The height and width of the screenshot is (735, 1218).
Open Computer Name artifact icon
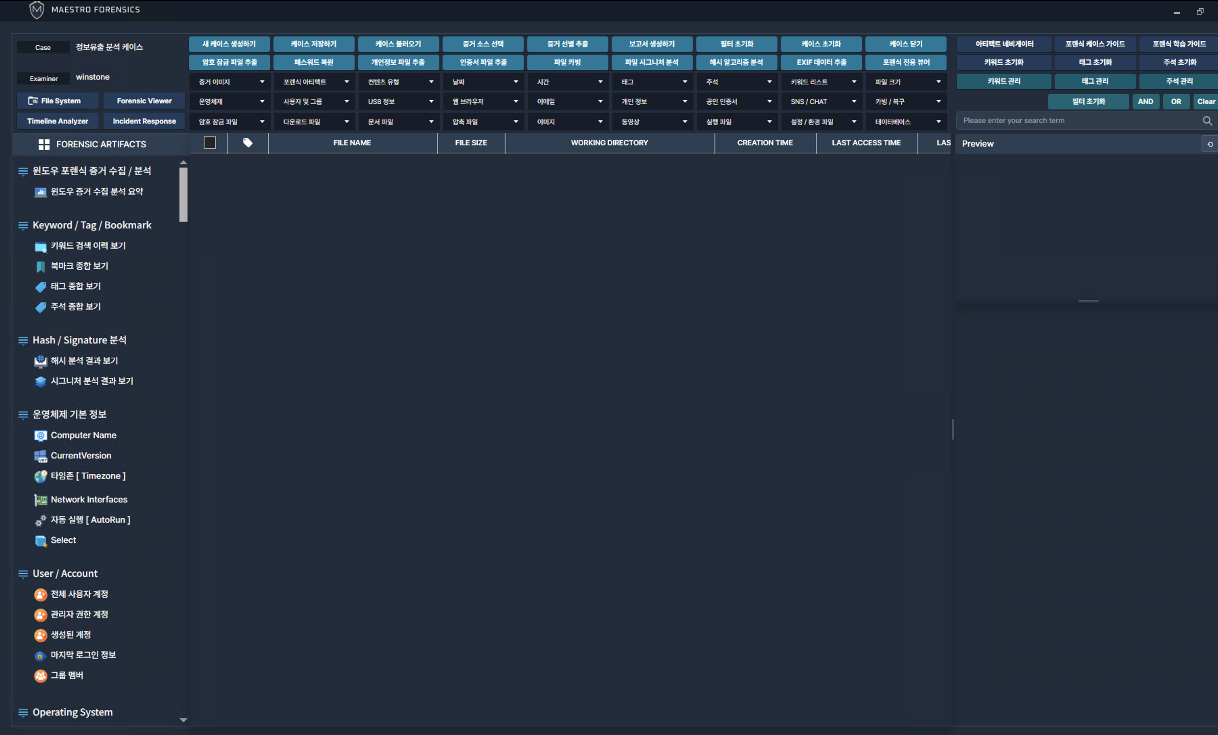(41, 436)
